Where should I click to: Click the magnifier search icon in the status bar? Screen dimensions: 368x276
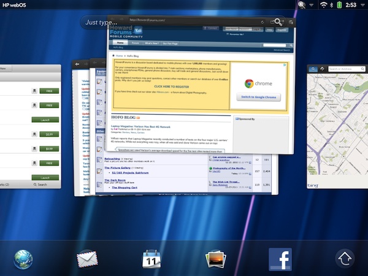pyautogui.click(x=302, y=5)
